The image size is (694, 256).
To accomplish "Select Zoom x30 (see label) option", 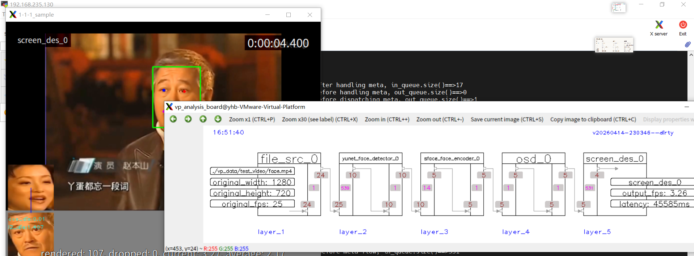I will (x=320, y=119).
